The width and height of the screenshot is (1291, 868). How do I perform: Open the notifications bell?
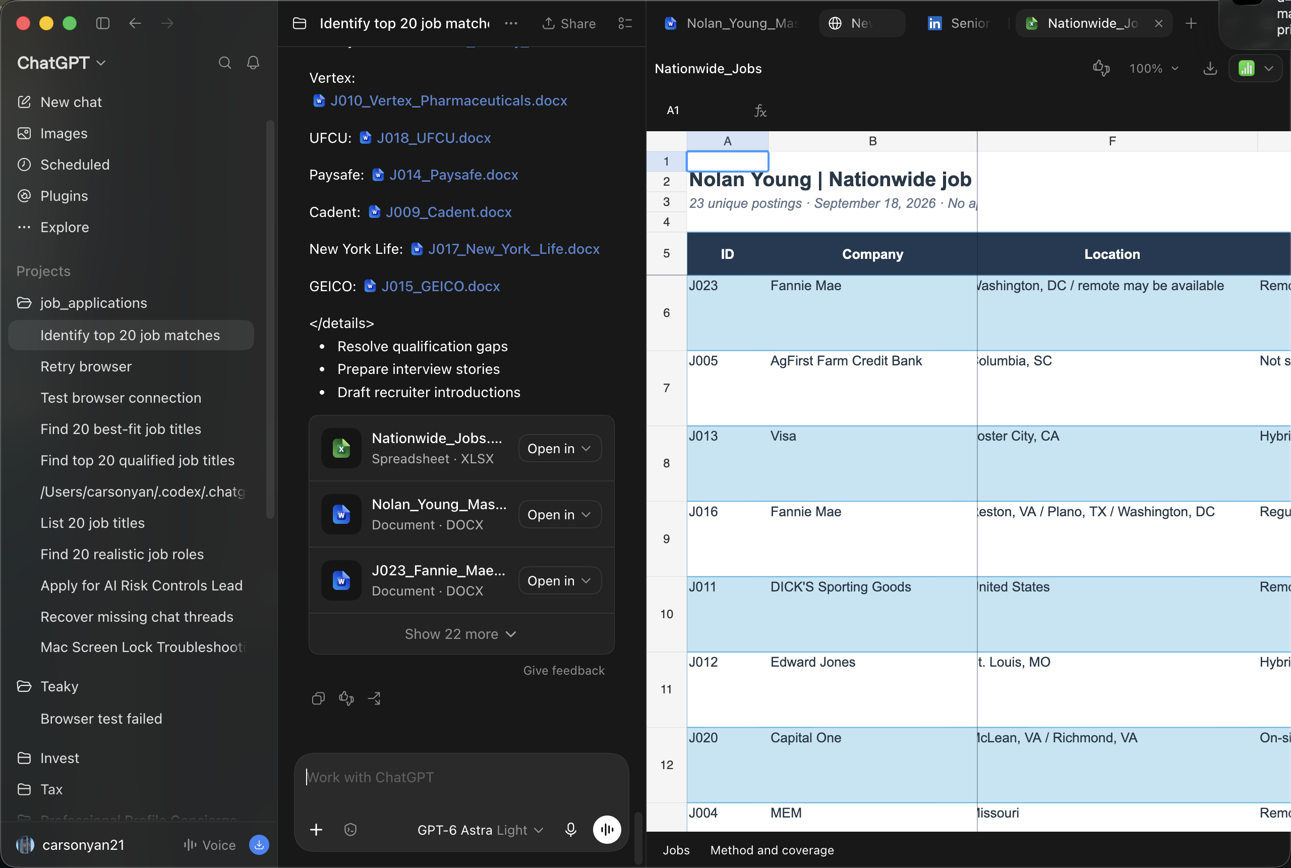coord(253,63)
